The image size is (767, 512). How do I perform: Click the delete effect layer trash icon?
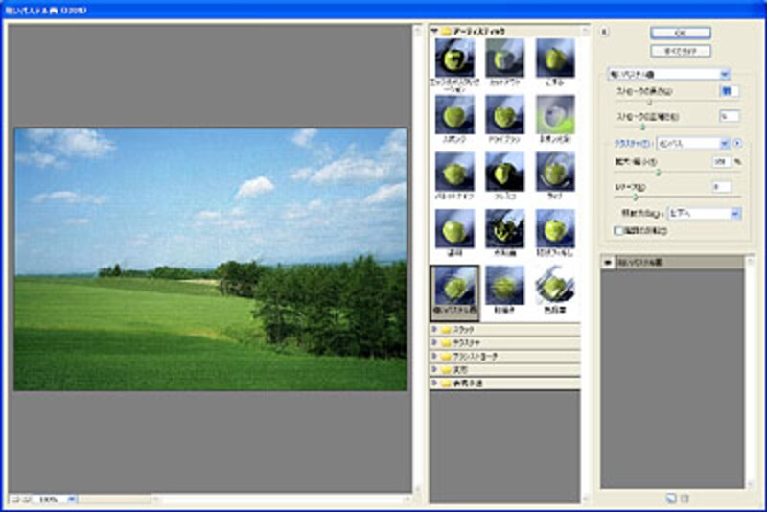tap(685, 498)
